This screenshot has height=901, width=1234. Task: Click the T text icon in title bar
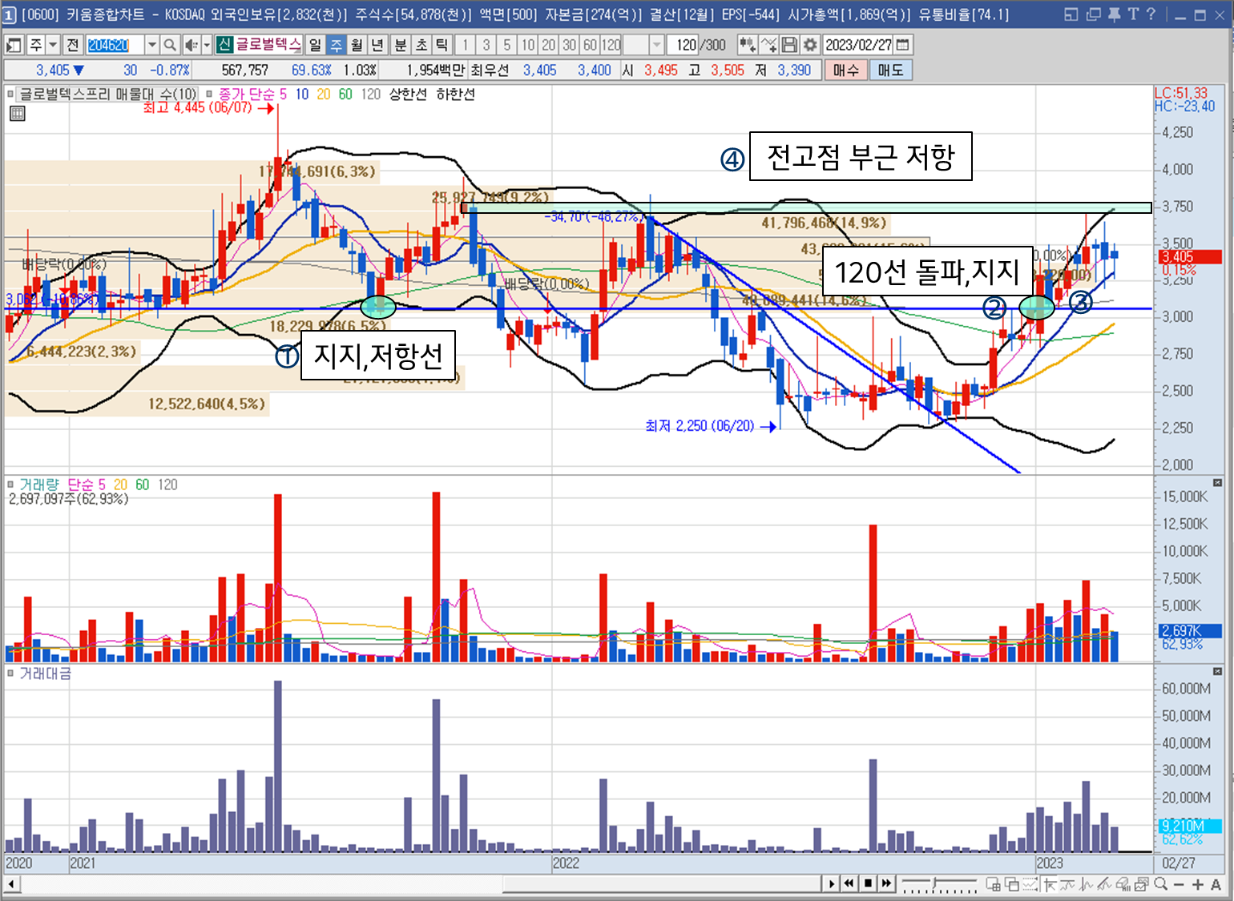(x=1133, y=14)
